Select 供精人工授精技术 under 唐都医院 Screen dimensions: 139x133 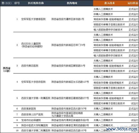(103, 14)
